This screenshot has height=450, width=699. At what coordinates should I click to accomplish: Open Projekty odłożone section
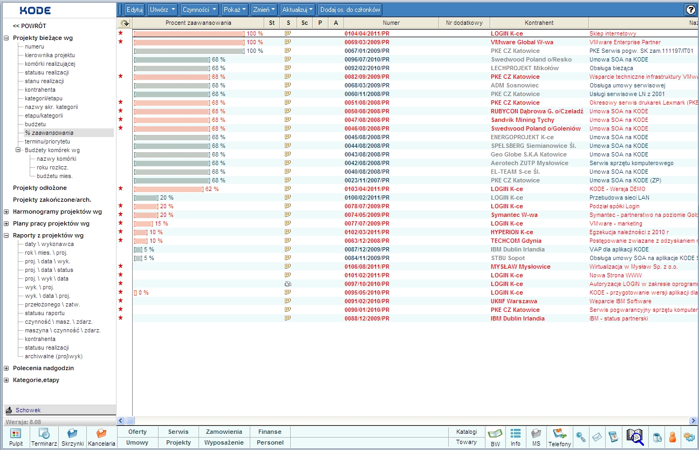pyautogui.click(x=40, y=188)
